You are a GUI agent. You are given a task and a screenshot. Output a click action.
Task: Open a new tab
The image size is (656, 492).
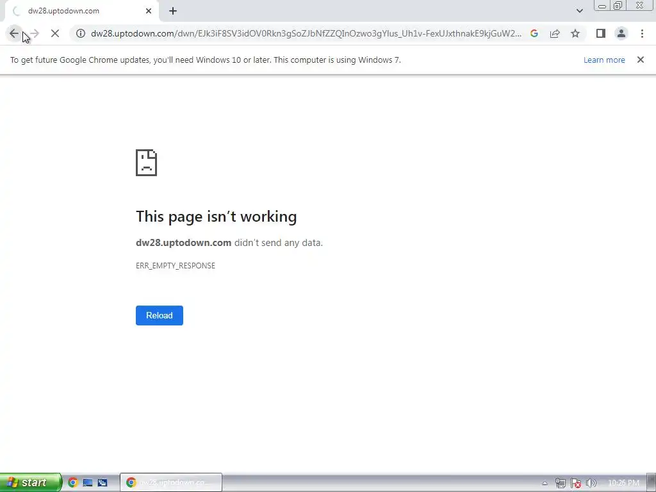pos(173,12)
